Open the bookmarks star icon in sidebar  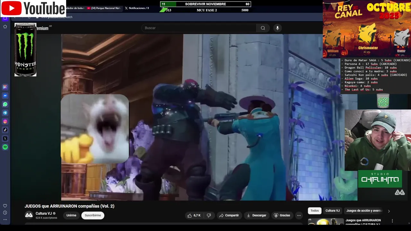(5, 27)
